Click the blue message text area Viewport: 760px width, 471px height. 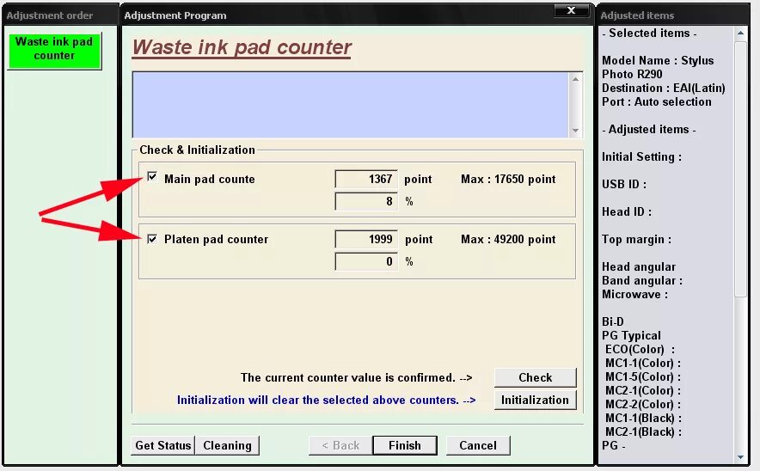coord(351,105)
